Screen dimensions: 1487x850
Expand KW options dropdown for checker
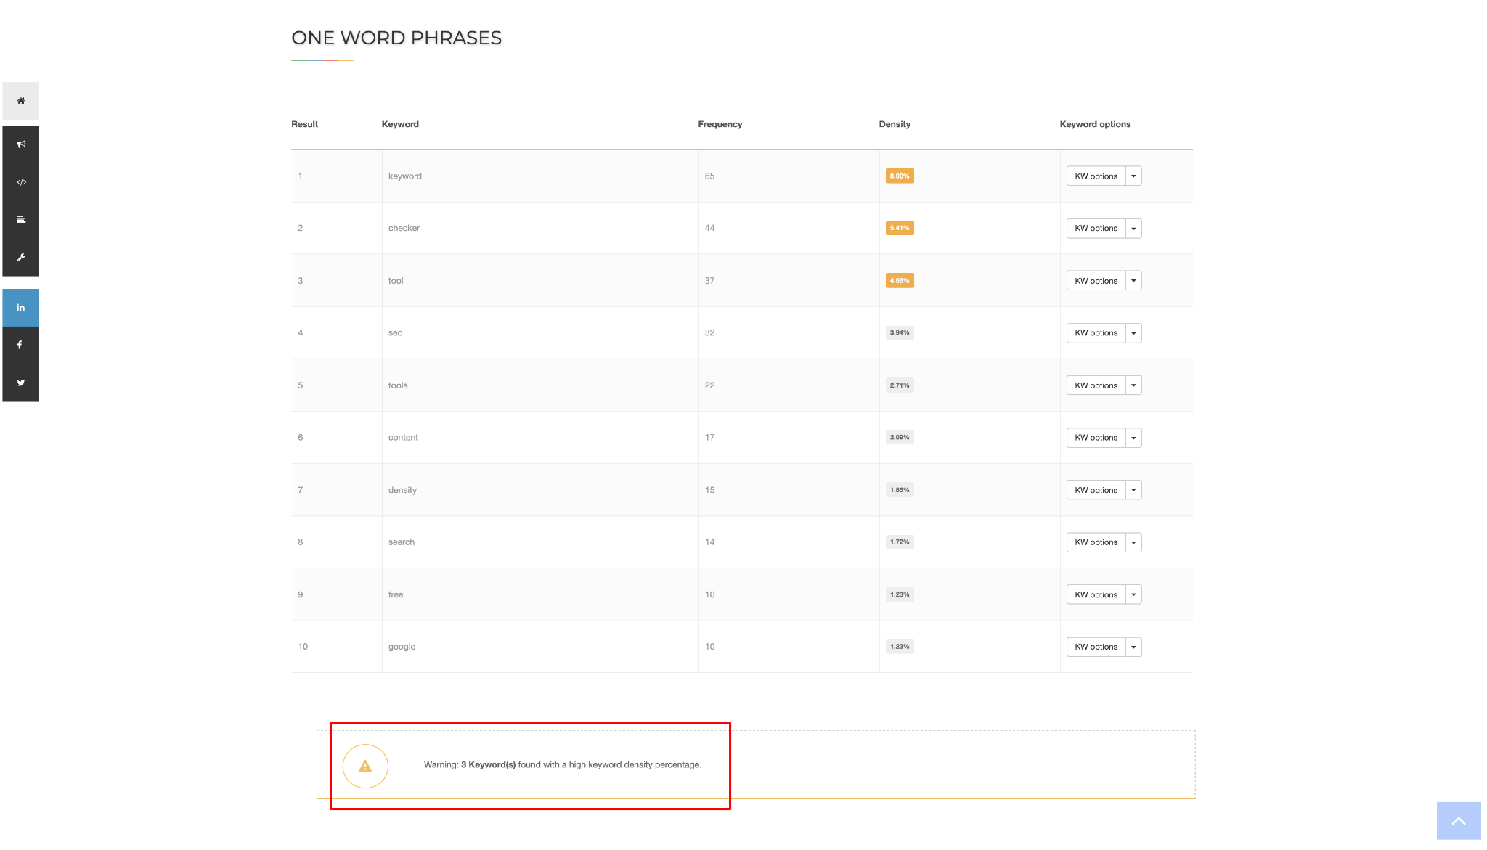click(1133, 227)
